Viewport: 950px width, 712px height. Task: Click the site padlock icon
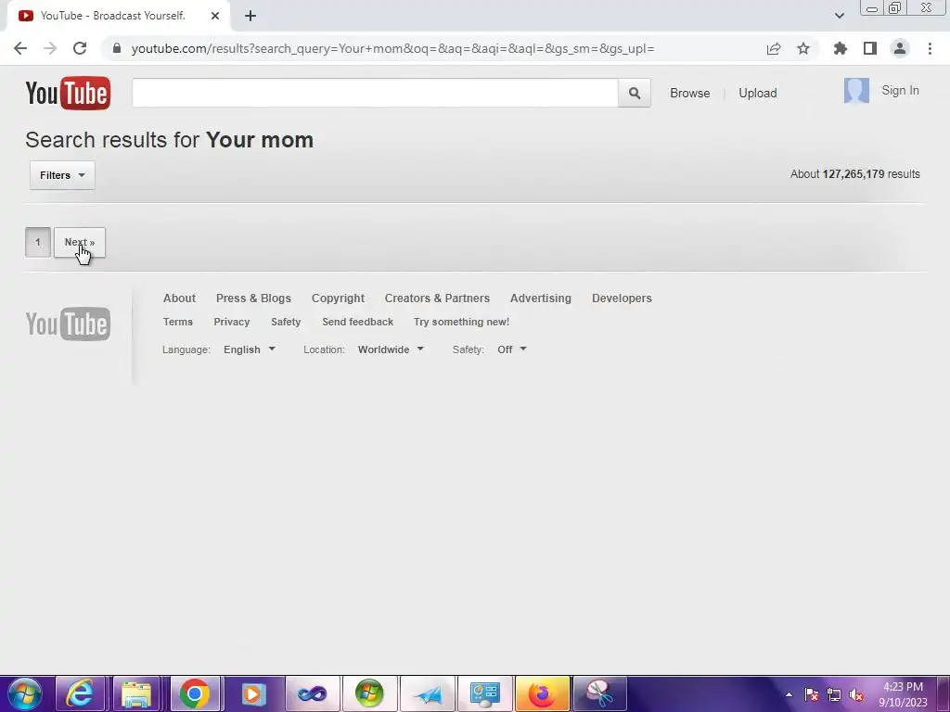point(117,48)
